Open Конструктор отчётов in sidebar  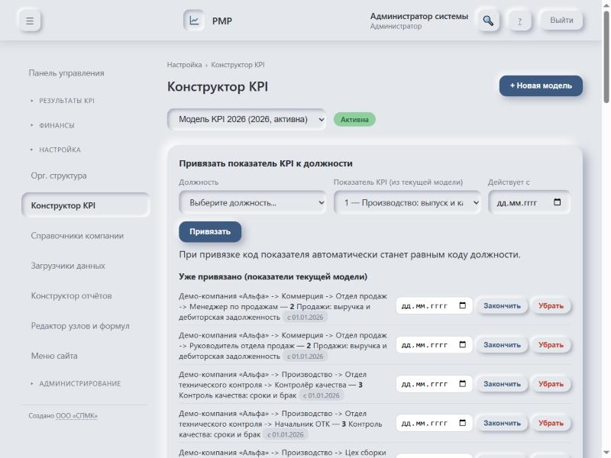click(x=71, y=295)
